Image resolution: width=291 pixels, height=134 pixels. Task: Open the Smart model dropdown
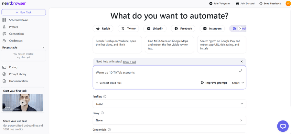pyautogui.click(x=238, y=83)
